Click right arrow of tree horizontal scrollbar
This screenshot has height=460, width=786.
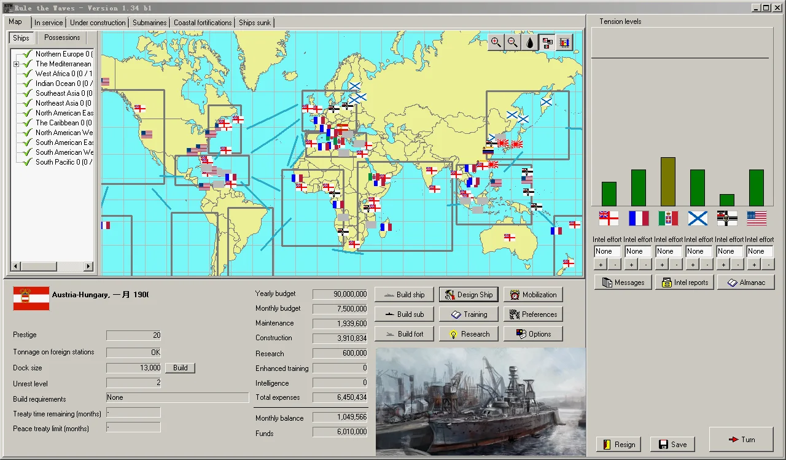click(88, 267)
